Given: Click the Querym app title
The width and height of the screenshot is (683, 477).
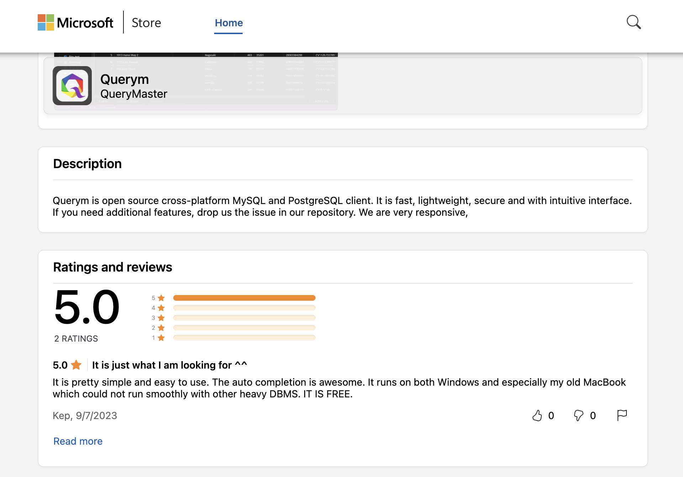Looking at the screenshot, I should coord(125,79).
